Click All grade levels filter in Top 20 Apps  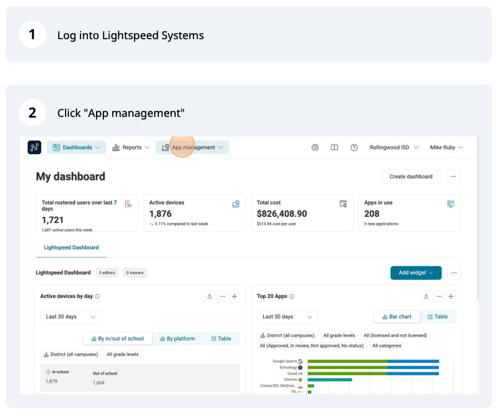point(339,335)
